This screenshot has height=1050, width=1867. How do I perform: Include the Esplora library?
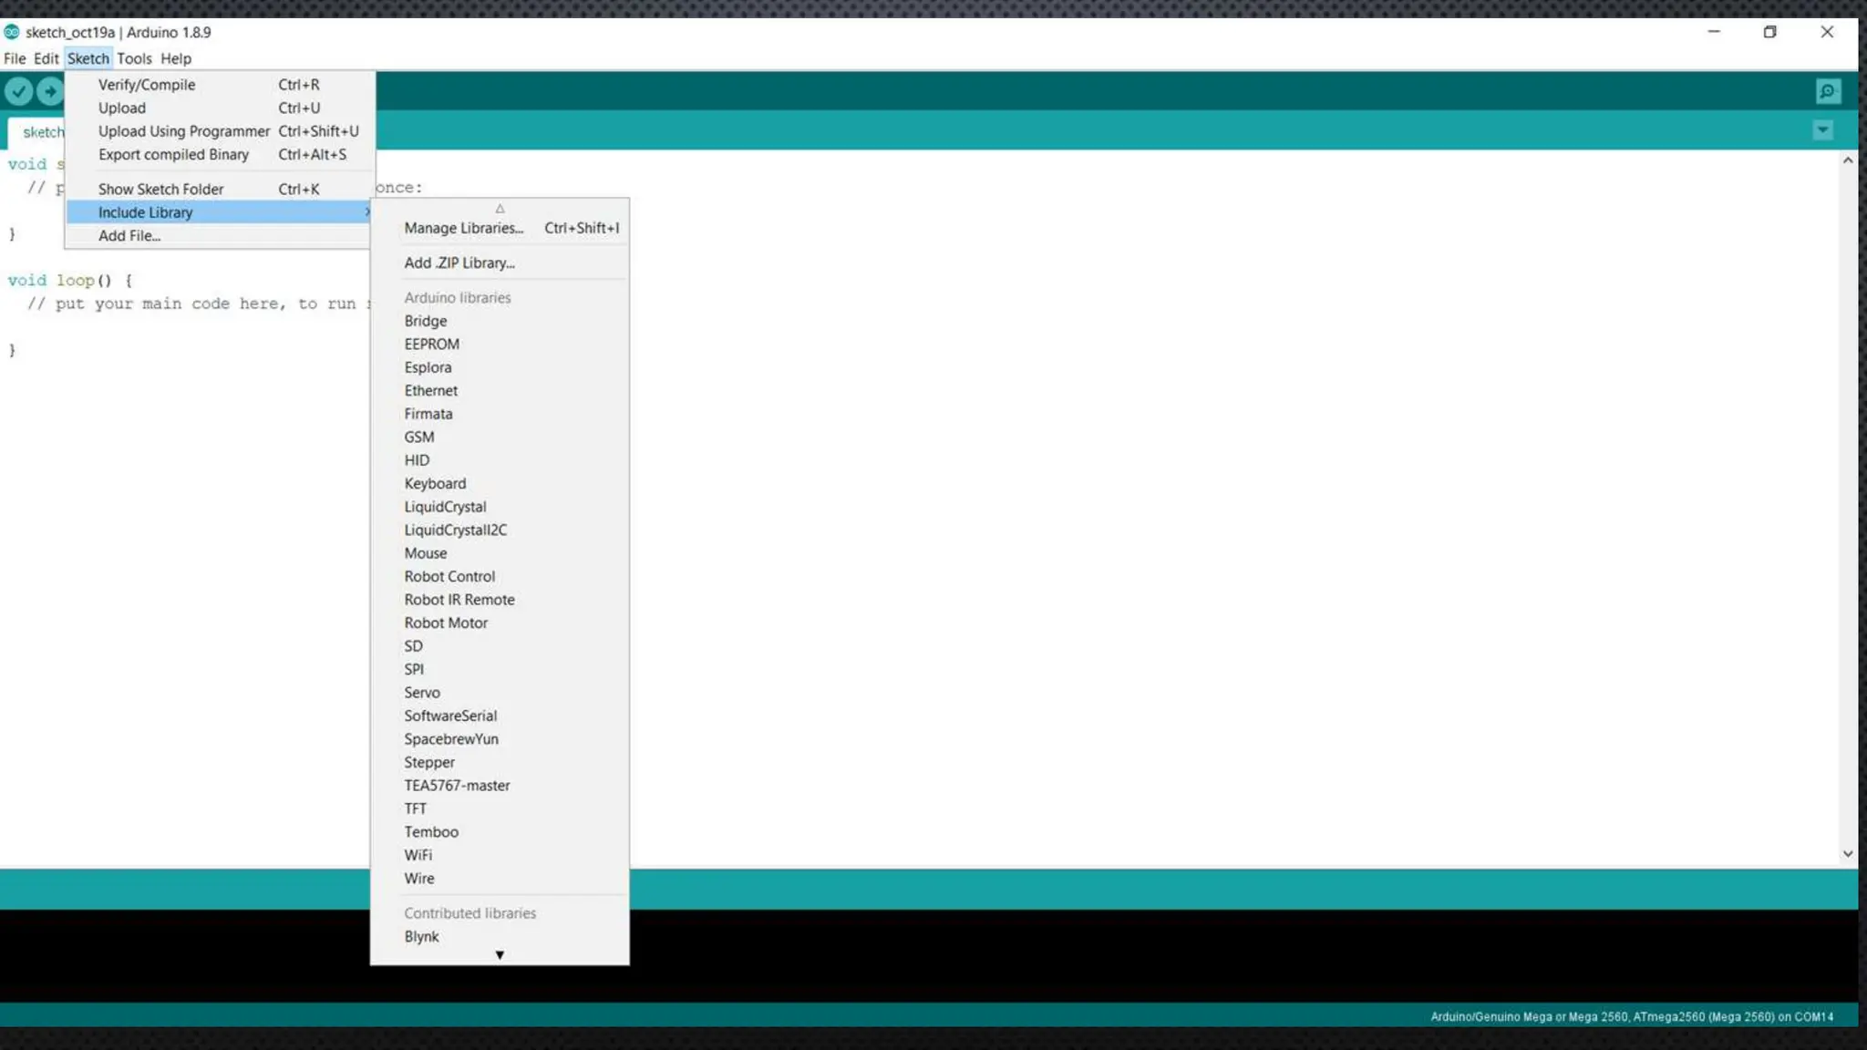click(500, 367)
